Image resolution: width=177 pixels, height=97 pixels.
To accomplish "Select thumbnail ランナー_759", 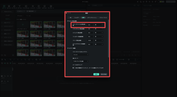I will 50,25.
